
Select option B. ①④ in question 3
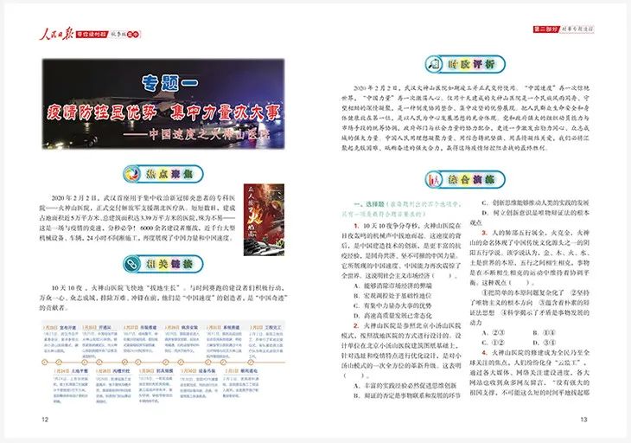coord(545,332)
